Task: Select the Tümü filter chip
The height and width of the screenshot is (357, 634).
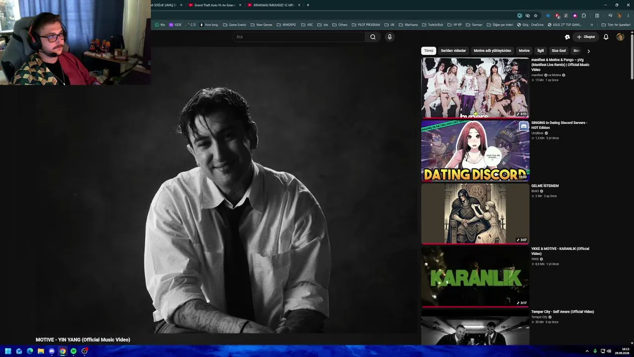Action: 428,51
